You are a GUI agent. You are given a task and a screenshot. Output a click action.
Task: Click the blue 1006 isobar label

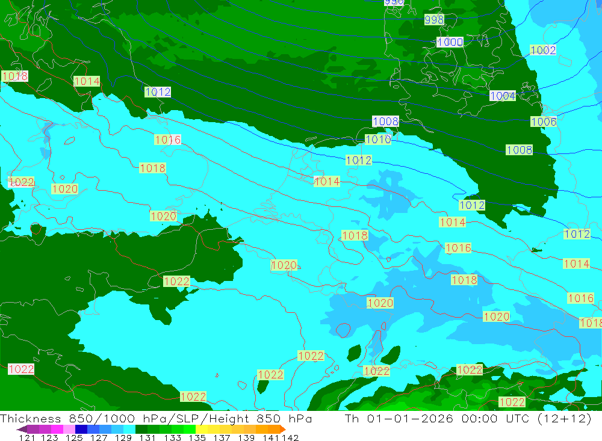[x=544, y=122]
